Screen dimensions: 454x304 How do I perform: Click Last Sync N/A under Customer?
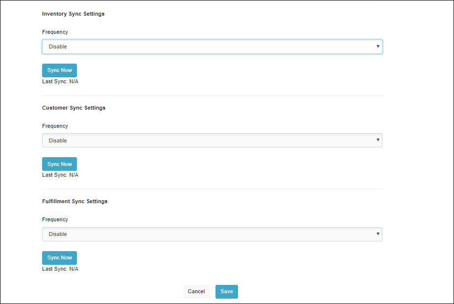coord(60,175)
